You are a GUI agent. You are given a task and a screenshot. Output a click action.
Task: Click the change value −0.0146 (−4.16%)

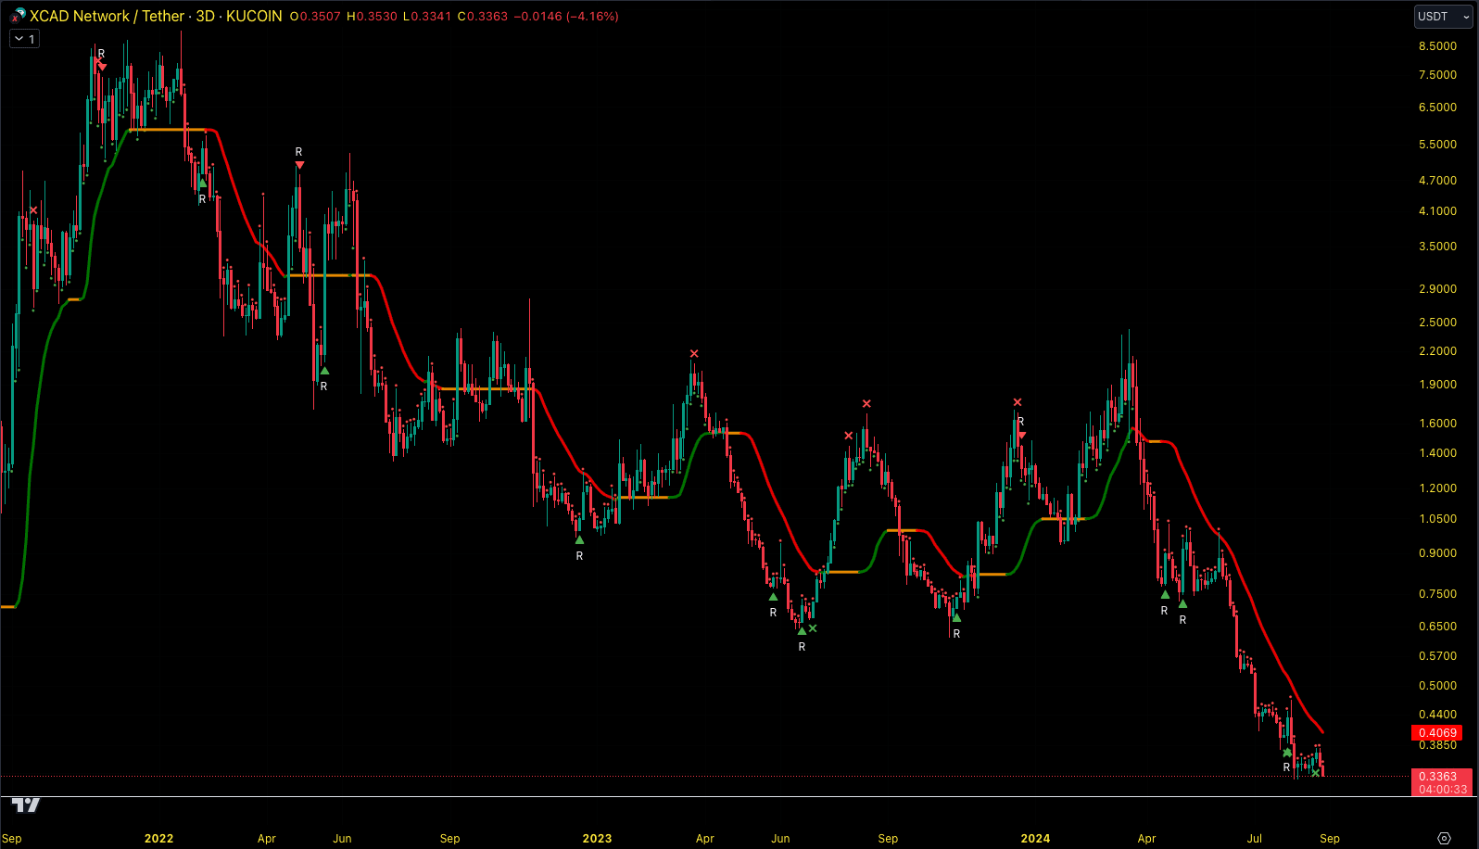[566, 17]
